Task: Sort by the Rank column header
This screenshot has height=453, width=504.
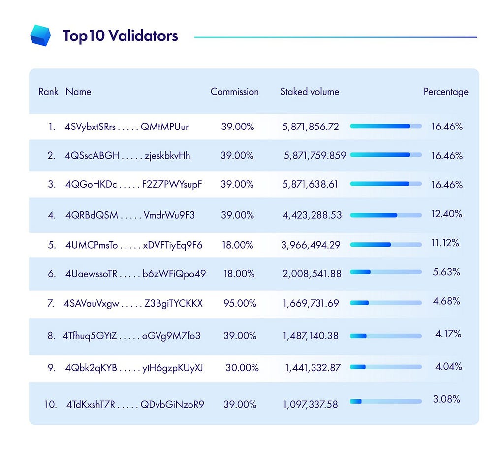Action: (48, 92)
